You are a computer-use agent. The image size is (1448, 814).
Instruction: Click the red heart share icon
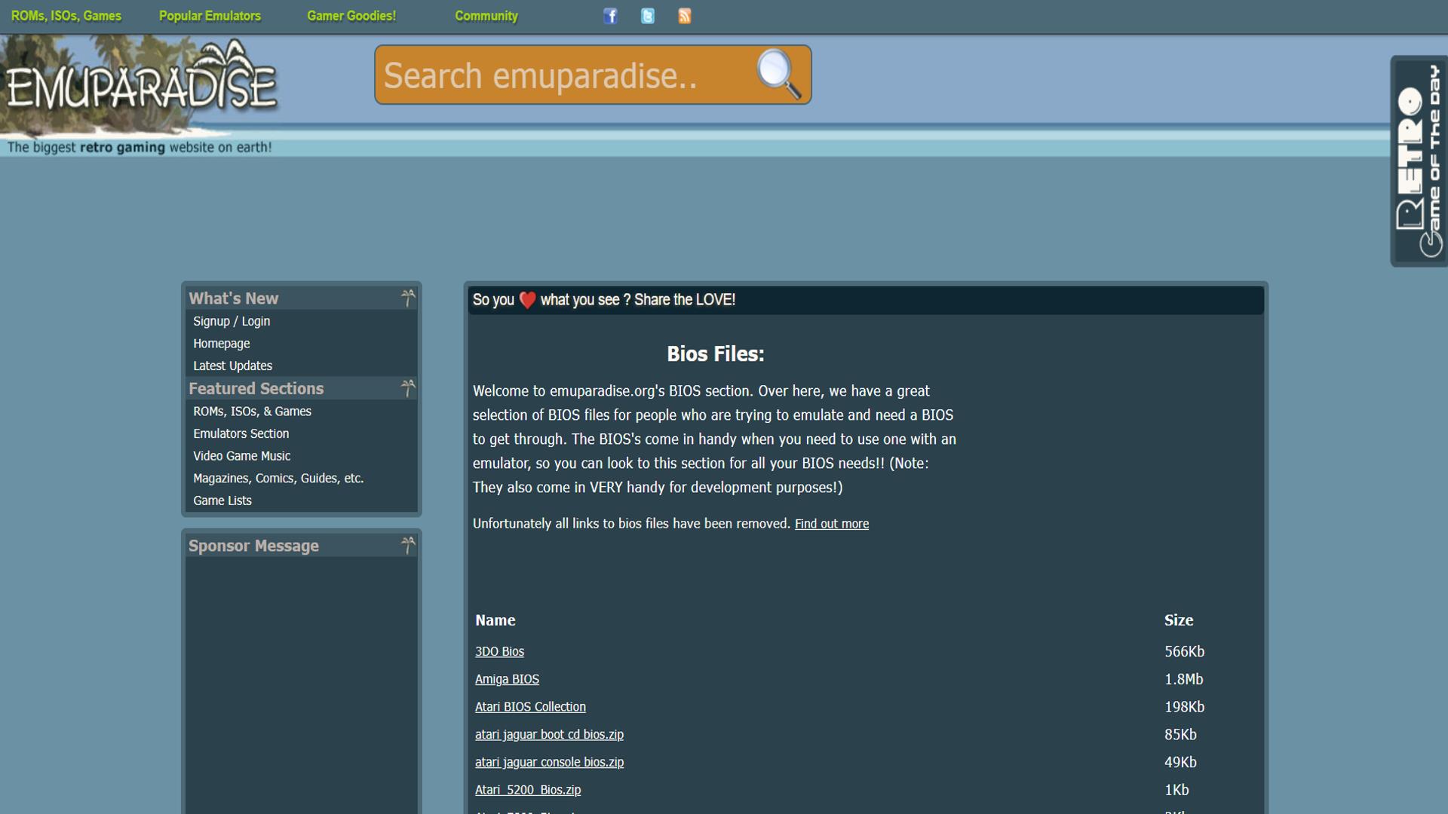[x=527, y=300]
